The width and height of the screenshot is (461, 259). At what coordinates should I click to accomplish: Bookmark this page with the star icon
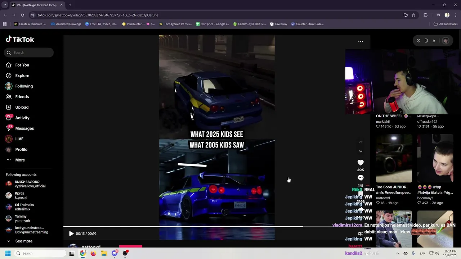413,15
